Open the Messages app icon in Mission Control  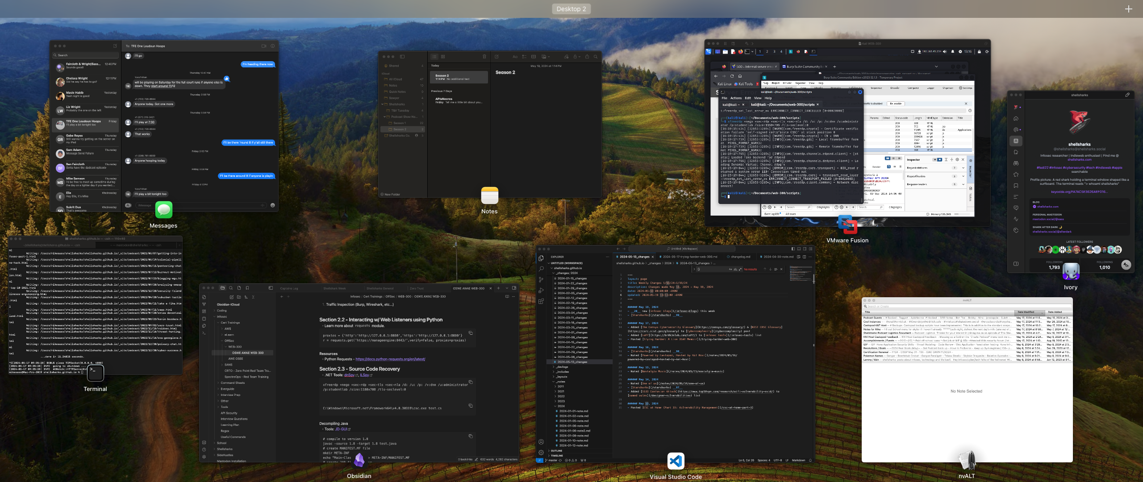click(164, 210)
